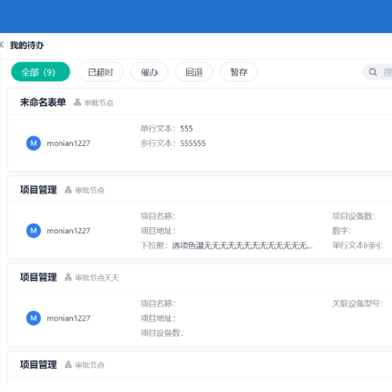Screen dimensions: 392x392
Task: Click the 关联设备型号: field label
Action: [x=357, y=304]
